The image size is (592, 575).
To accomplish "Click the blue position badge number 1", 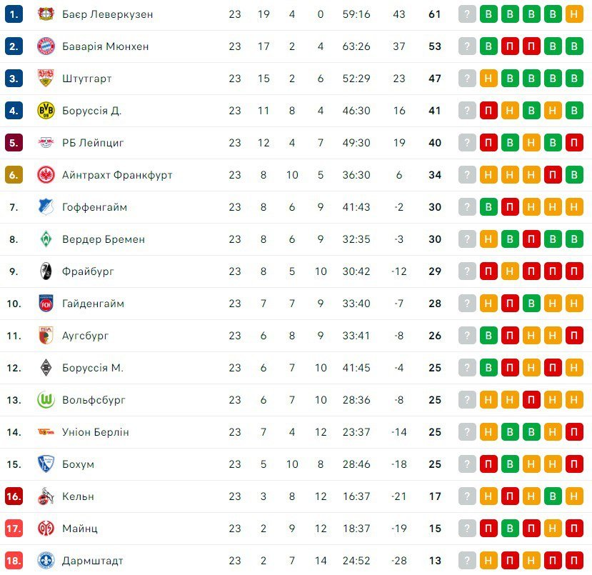I will coord(14,14).
